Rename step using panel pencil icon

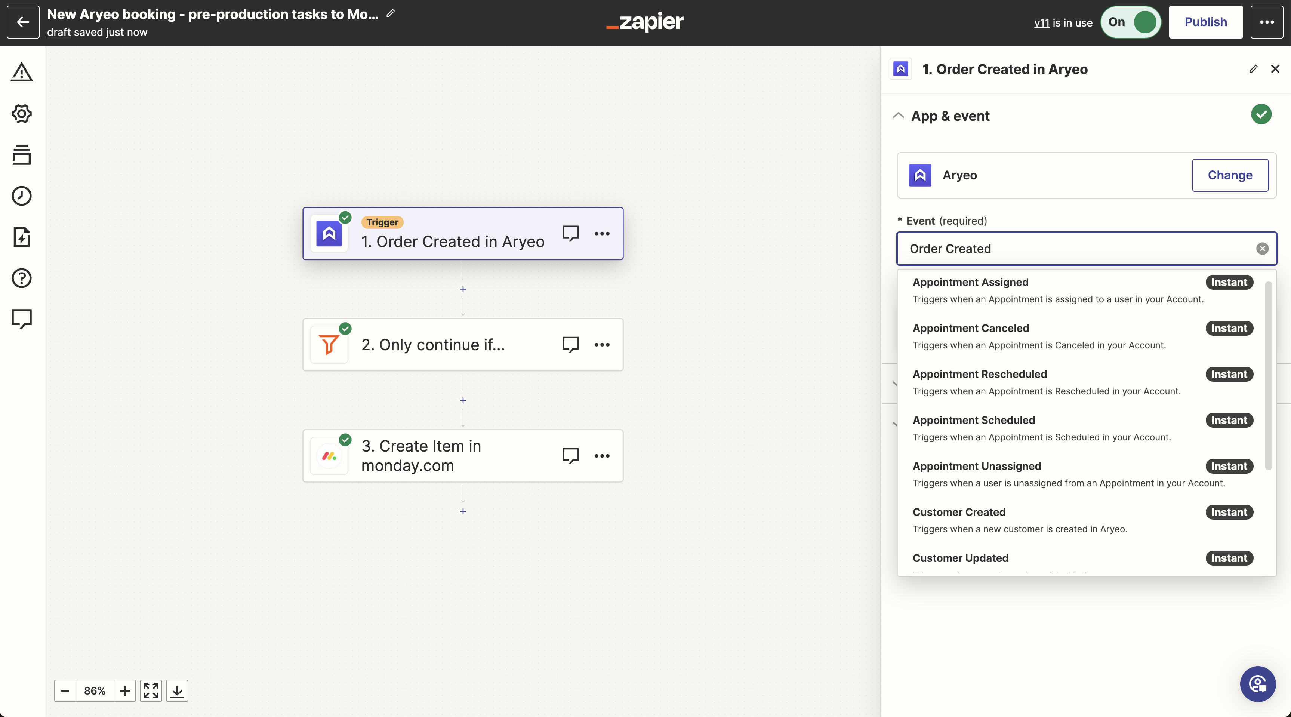point(1253,69)
